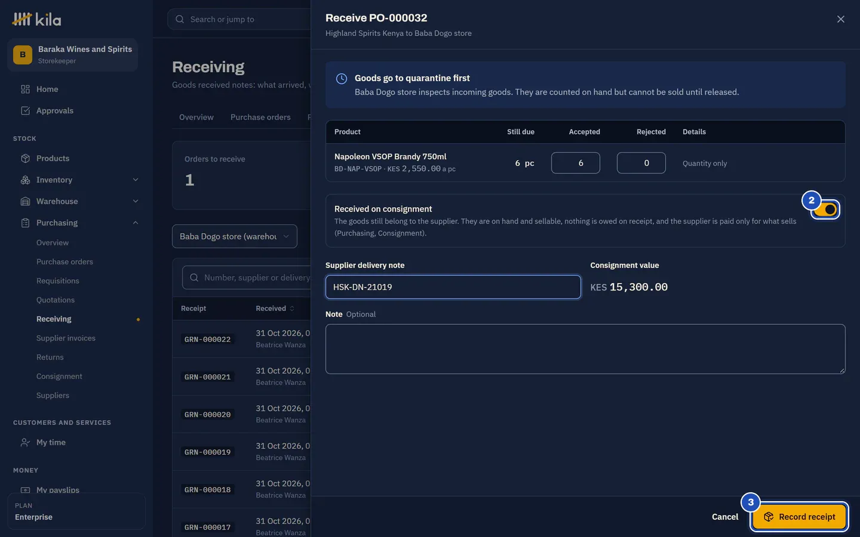Edit the Rejected quantity field
860x537 pixels.
641,163
